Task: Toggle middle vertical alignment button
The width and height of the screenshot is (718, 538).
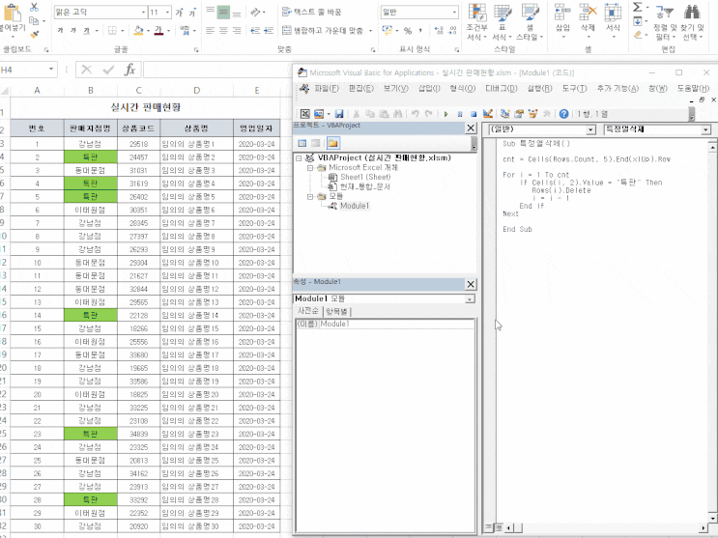Action: tap(223, 12)
